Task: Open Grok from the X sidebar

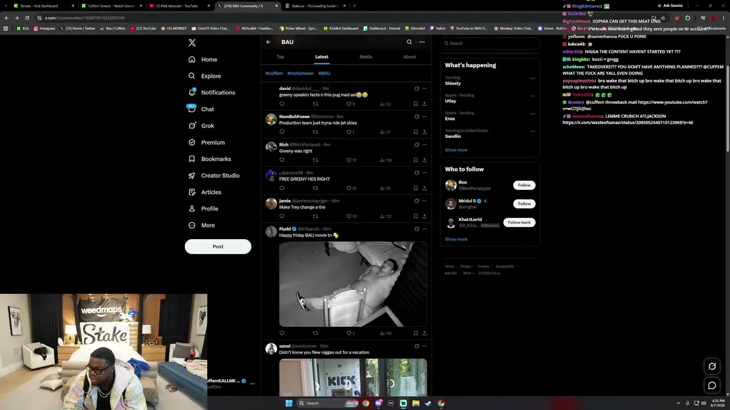Action: tap(201, 126)
